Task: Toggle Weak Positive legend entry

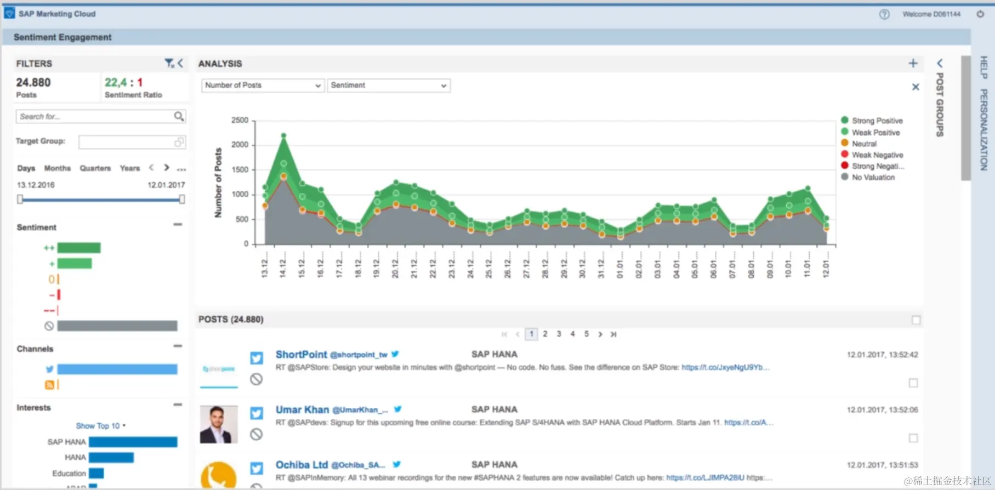Action: (871, 133)
